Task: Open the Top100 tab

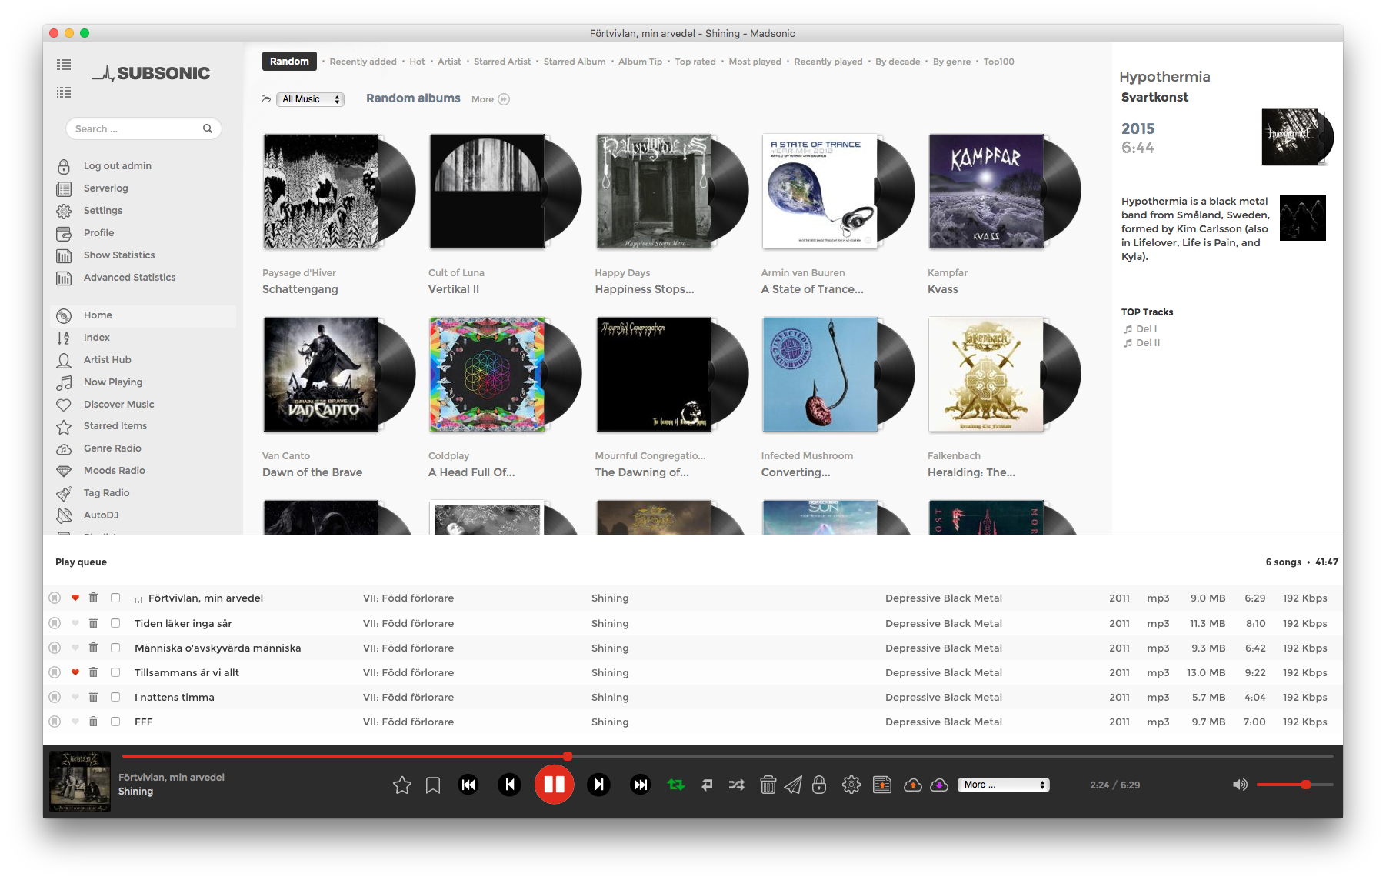Action: pos(998,62)
